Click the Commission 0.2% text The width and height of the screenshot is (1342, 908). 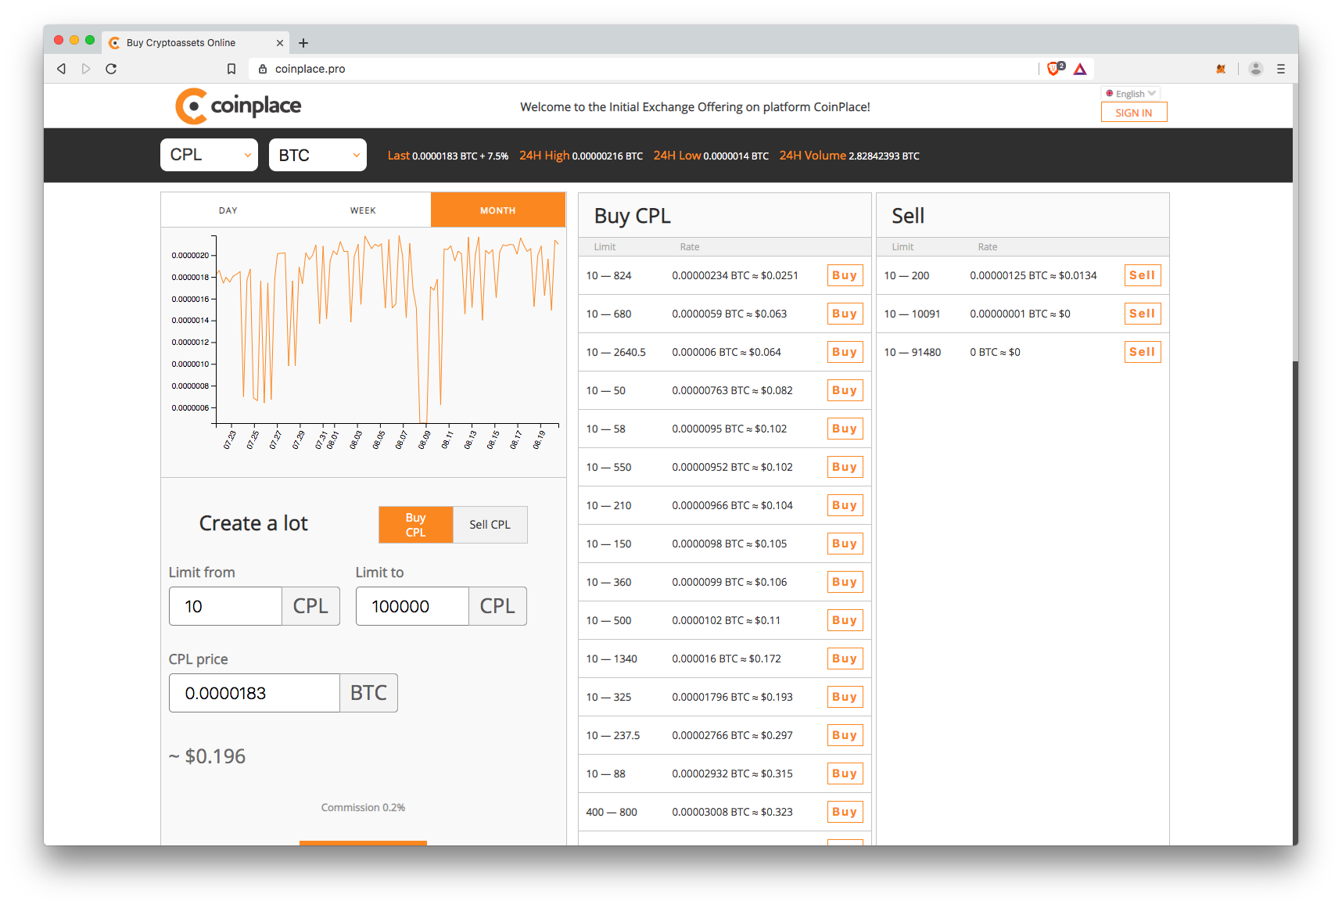click(x=363, y=807)
